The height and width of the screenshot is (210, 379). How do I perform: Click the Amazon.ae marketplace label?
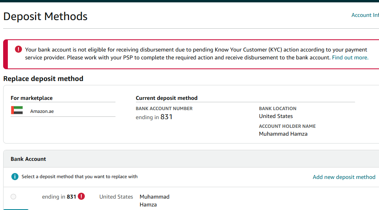coord(42,111)
